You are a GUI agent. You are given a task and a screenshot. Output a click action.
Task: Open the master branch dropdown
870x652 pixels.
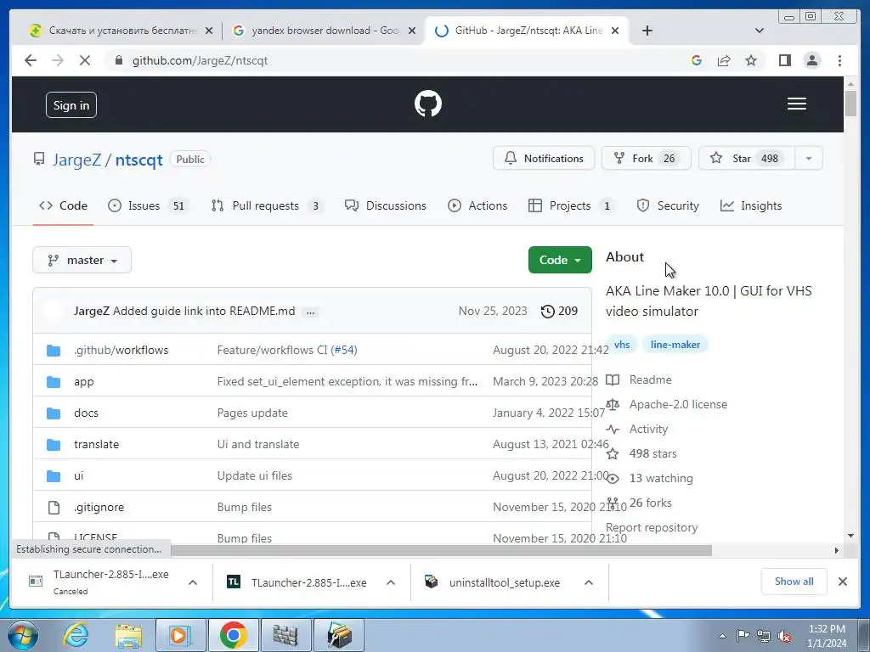(x=82, y=260)
